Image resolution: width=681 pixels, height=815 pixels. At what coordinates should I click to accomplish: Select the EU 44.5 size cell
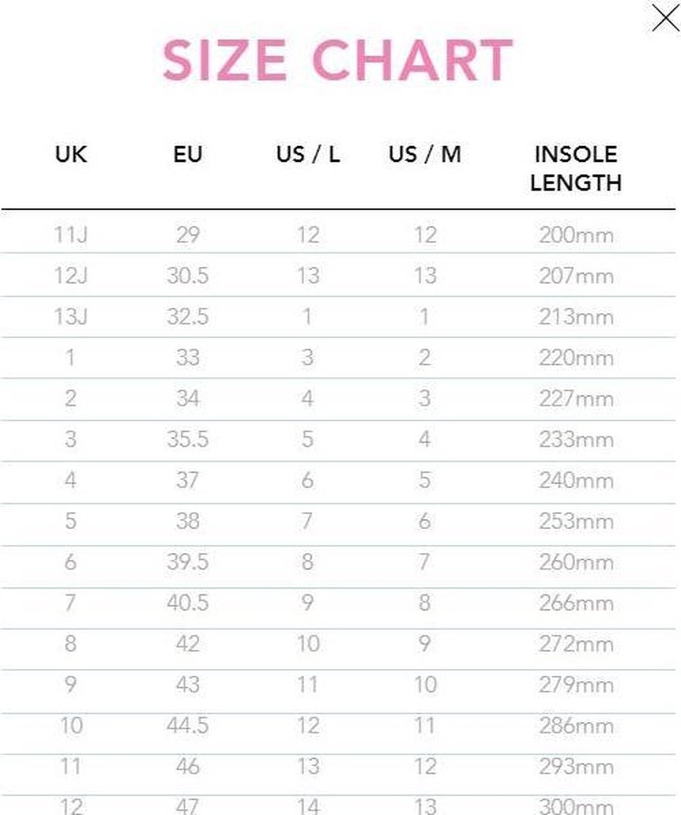187,726
